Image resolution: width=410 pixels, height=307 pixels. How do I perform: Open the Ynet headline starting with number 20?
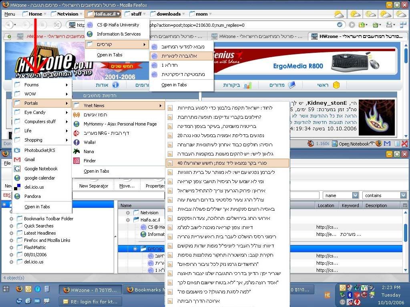pyautogui.click(x=227, y=136)
